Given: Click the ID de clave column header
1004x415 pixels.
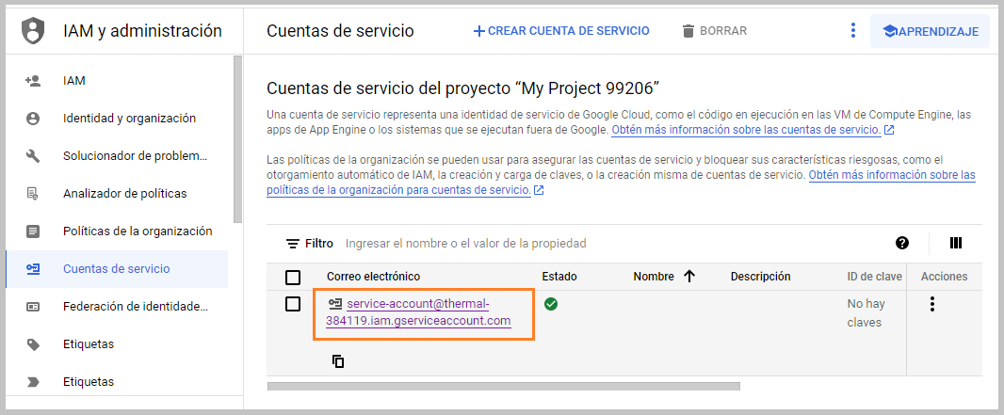Looking at the screenshot, I should coord(875,277).
